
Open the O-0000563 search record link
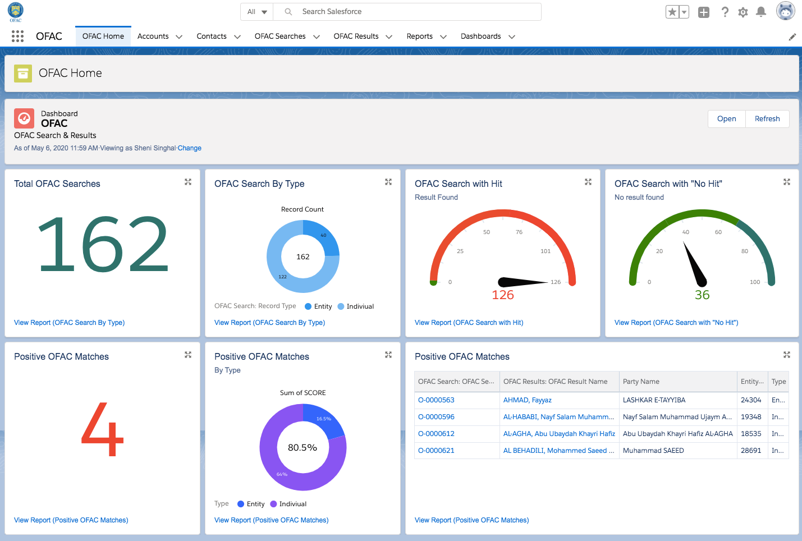(436, 400)
